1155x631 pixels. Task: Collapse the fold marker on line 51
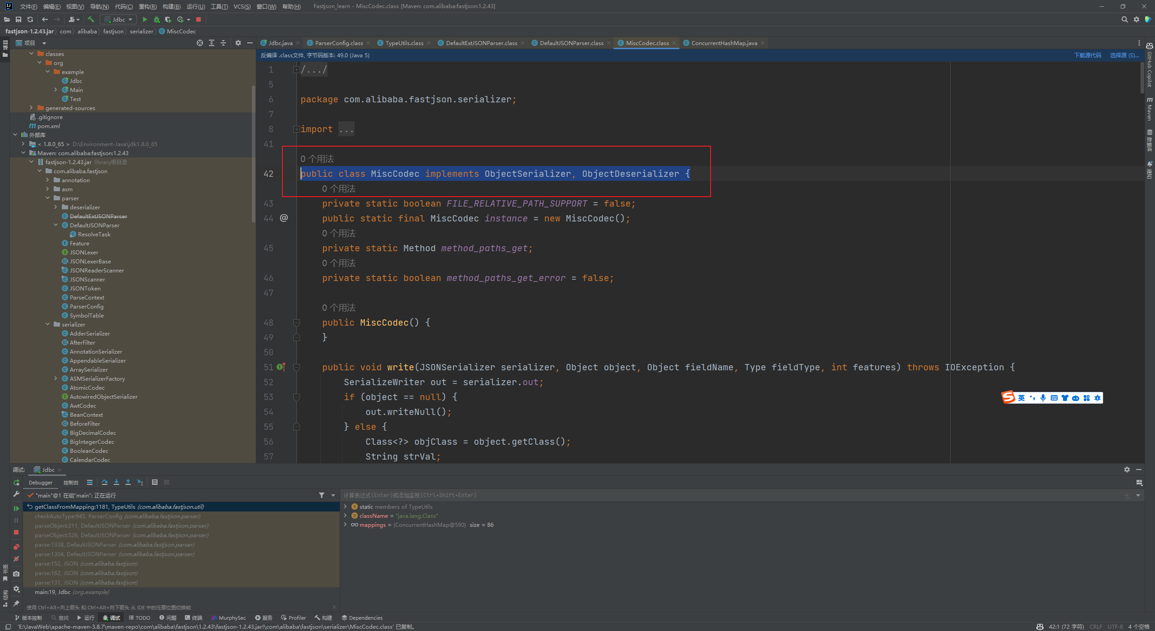click(x=296, y=367)
